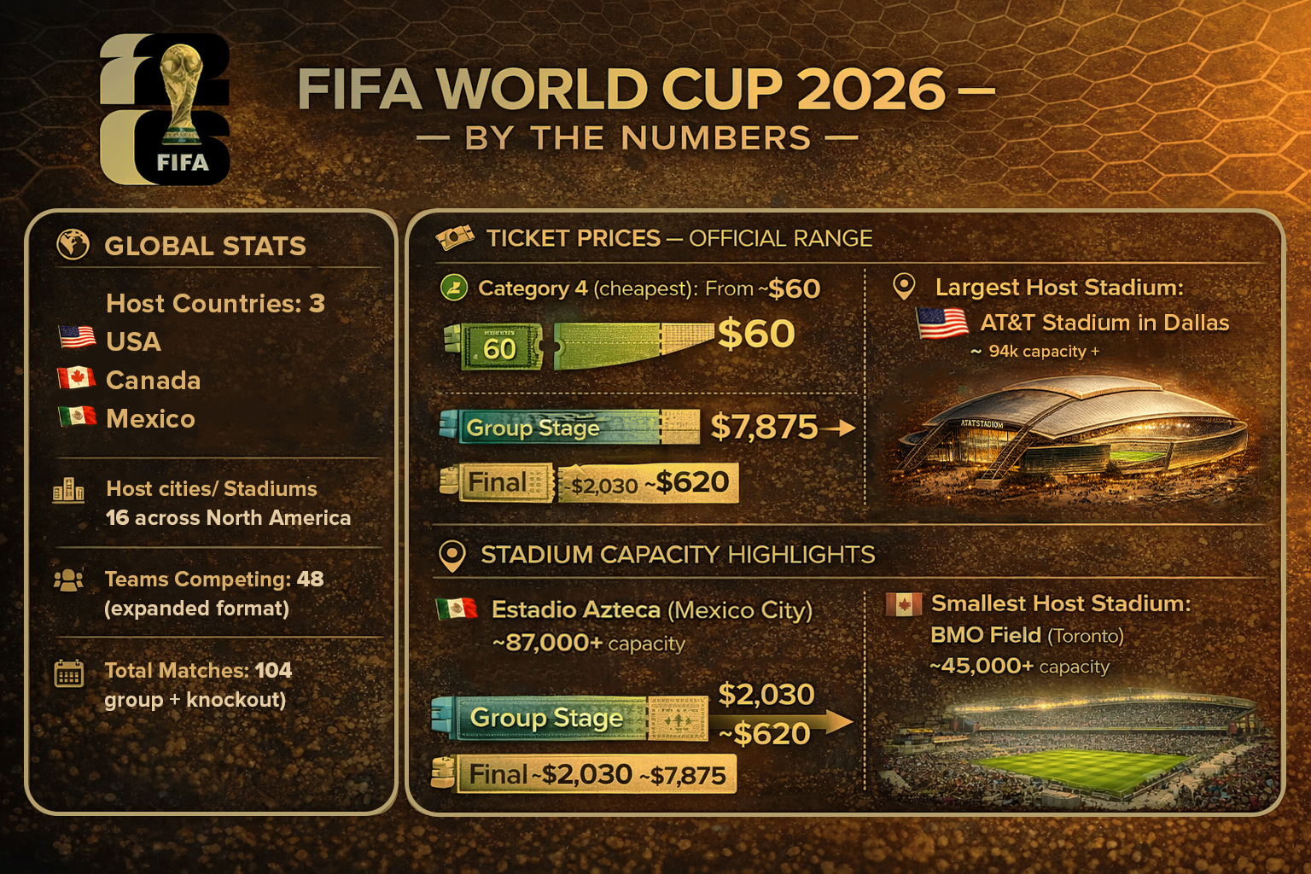
Task: Click the calendar icon beside Total Matches
Action: [x=68, y=673]
